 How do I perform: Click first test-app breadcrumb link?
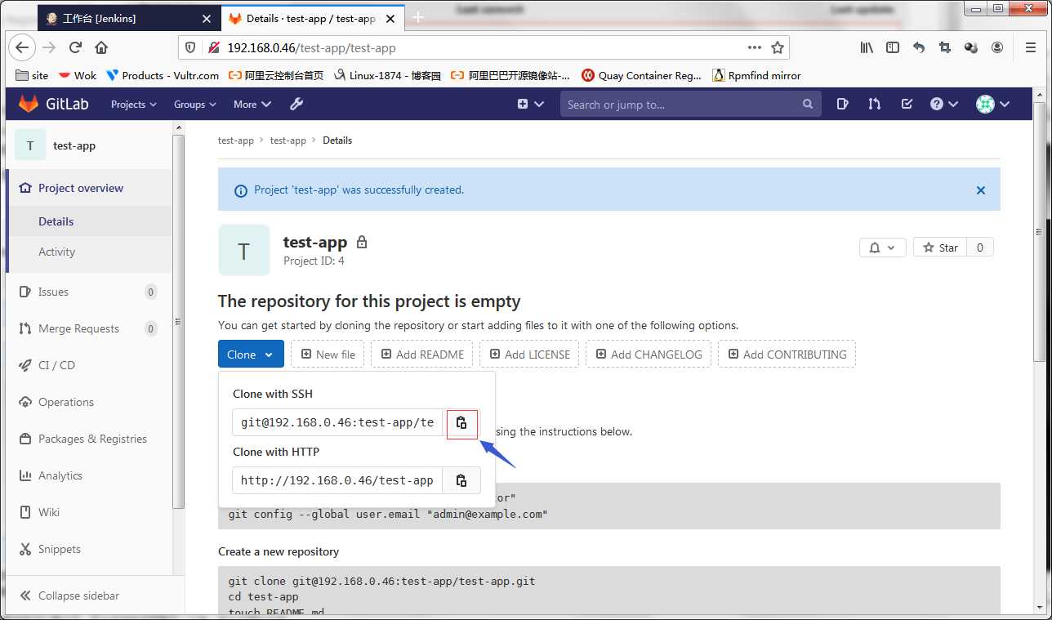[236, 141]
